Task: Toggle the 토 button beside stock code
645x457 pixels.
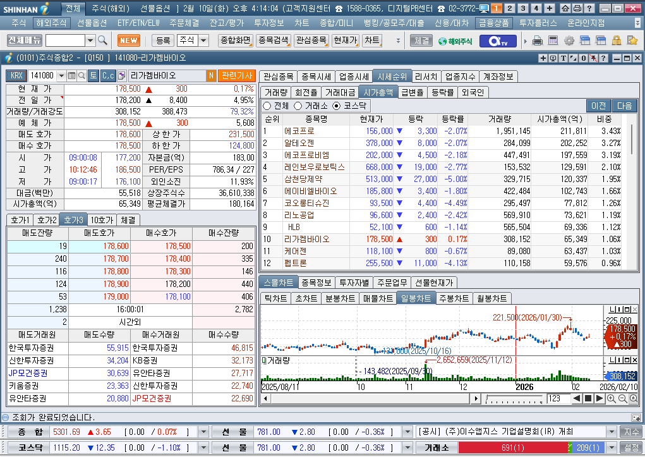Action: coord(93,75)
